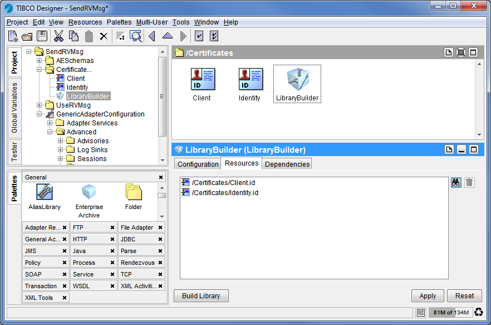Expand the Sessions folder
This screenshot has height=325, width=491.
tap(61, 159)
